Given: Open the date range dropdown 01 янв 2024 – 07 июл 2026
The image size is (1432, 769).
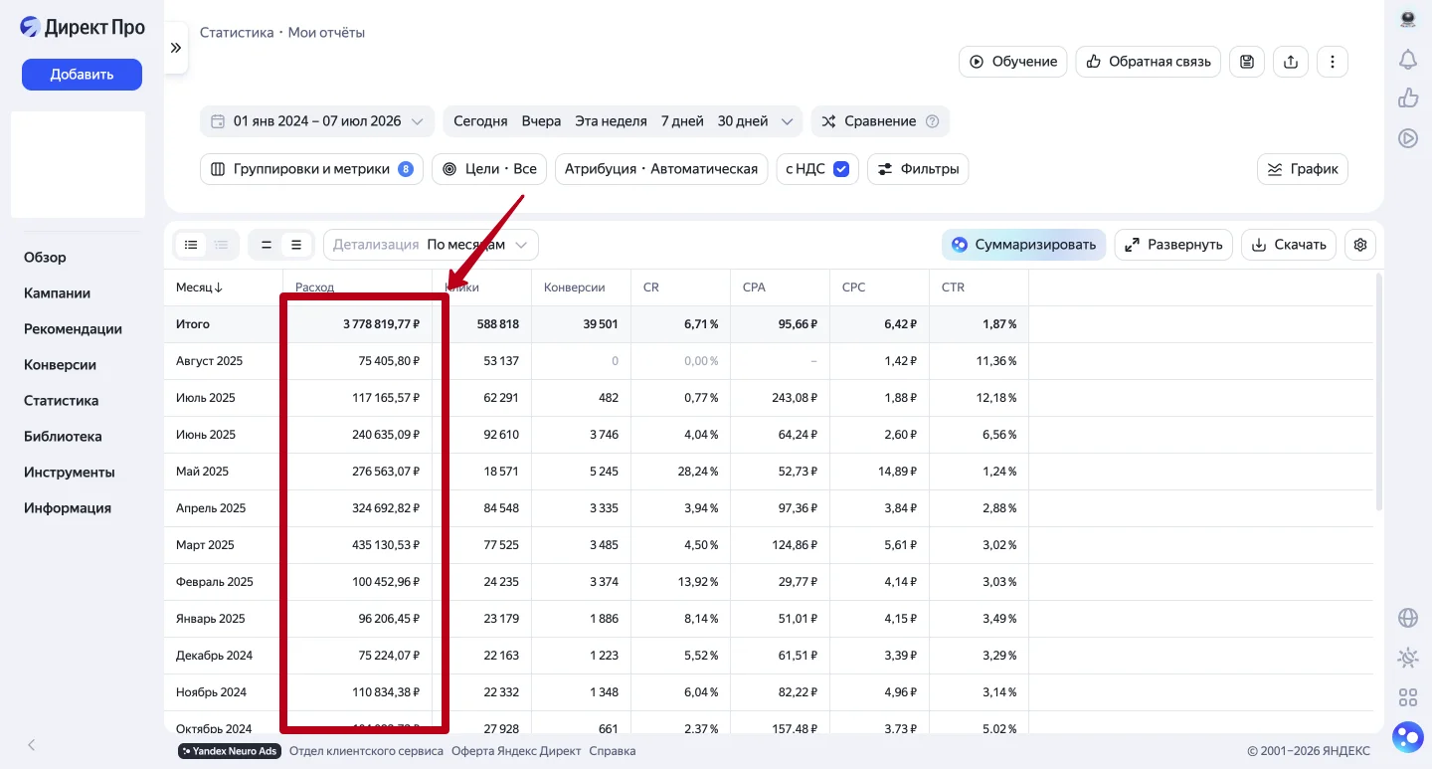Looking at the screenshot, I should click(317, 121).
